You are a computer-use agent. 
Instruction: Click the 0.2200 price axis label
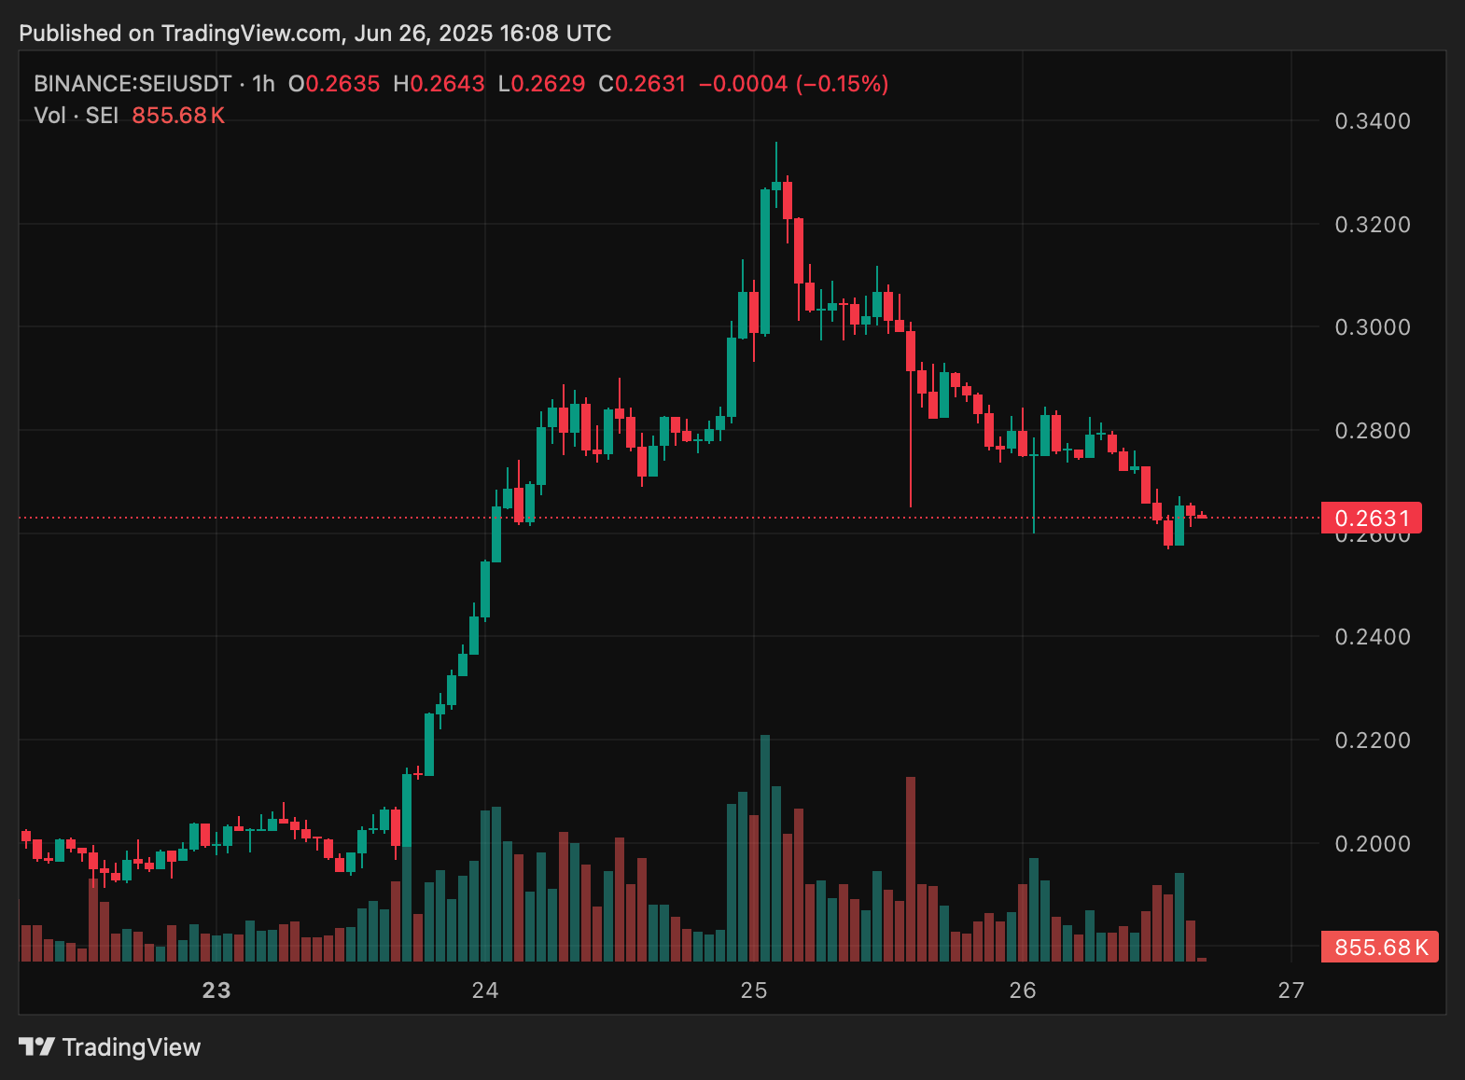point(1372,741)
